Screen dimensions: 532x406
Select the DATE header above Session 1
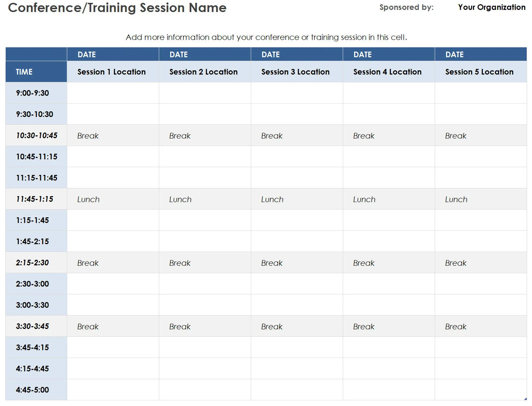[x=87, y=54]
